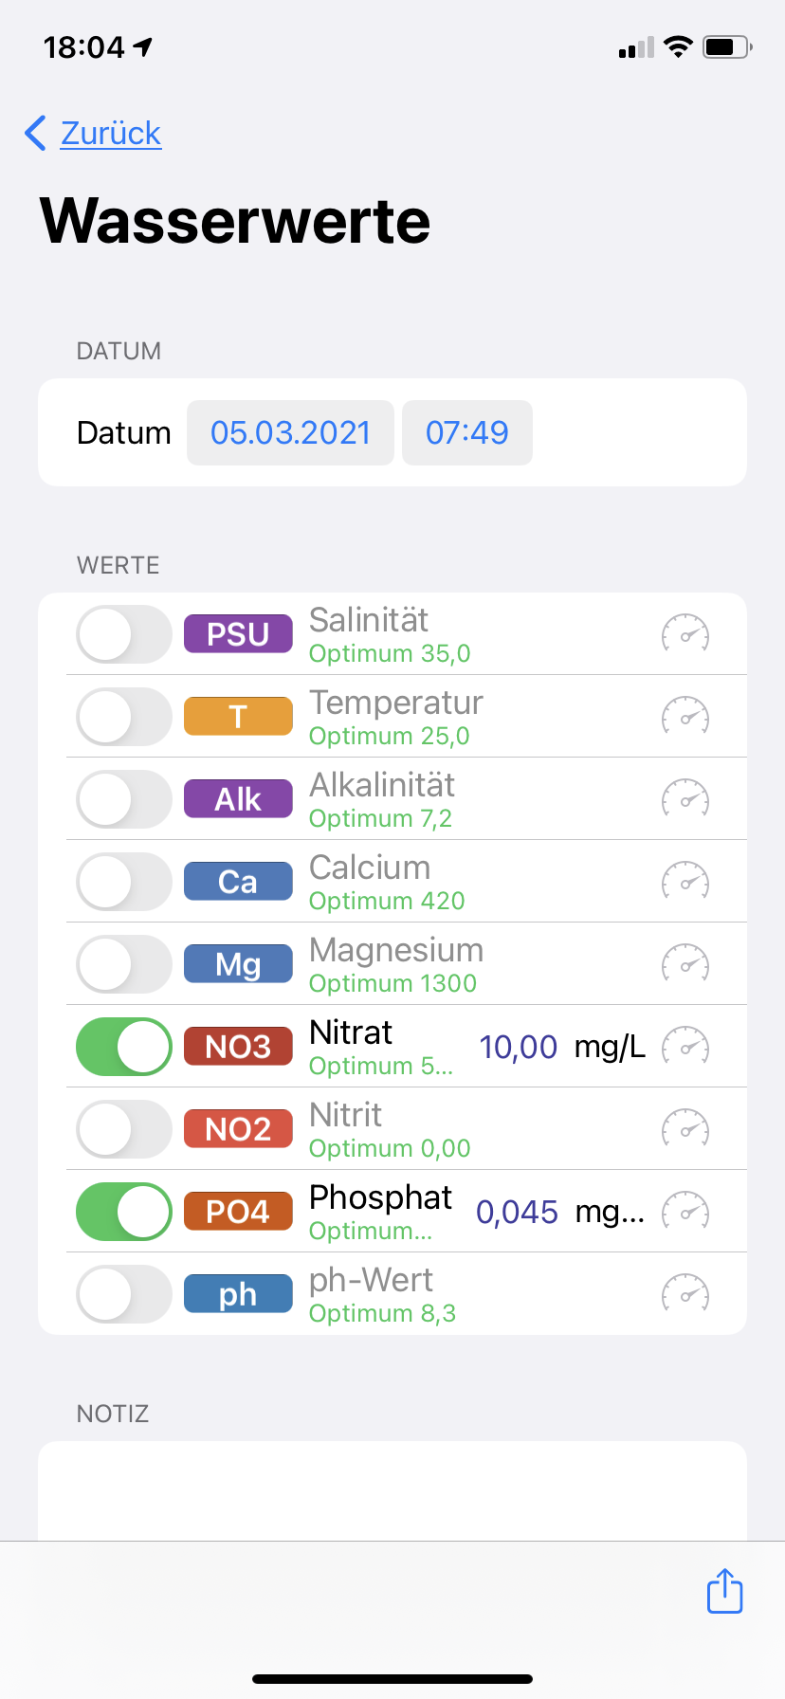Image resolution: width=785 pixels, height=1699 pixels.
Task: Disable the Nitrat NO3 switch
Action: 123,1047
